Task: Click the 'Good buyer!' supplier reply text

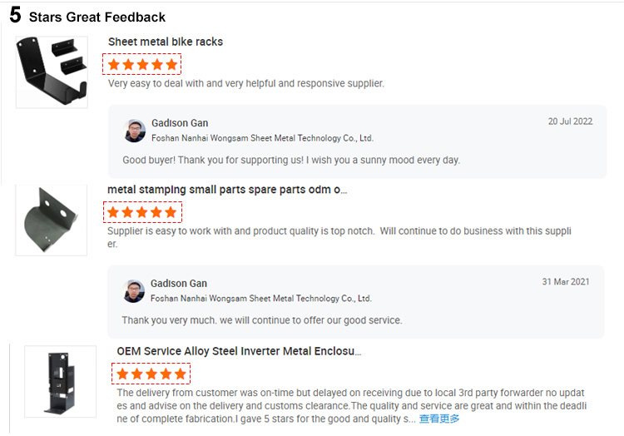Action: coord(291,160)
